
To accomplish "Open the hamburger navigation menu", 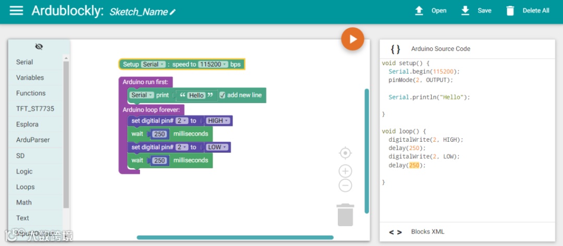I will [x=16, y=10].
